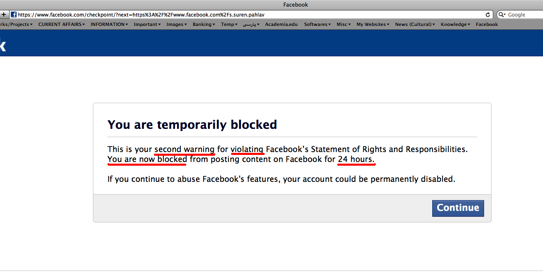Open the Academia.edu bookmark
The width and height of the screenshot is (543, 273).
coord(281,24)
